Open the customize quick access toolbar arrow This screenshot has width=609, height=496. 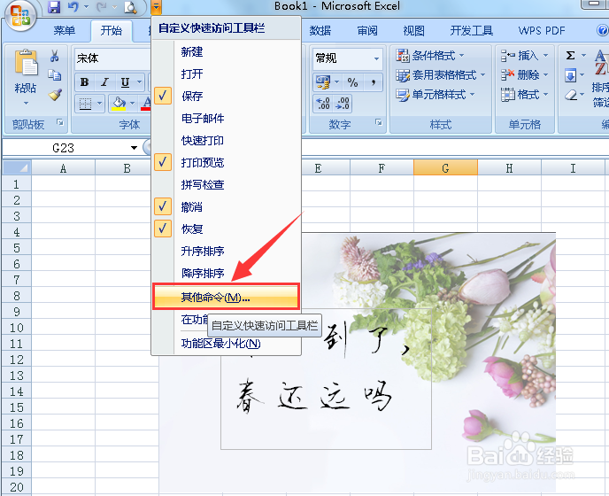pyautogui.click(x=156, y=6)
